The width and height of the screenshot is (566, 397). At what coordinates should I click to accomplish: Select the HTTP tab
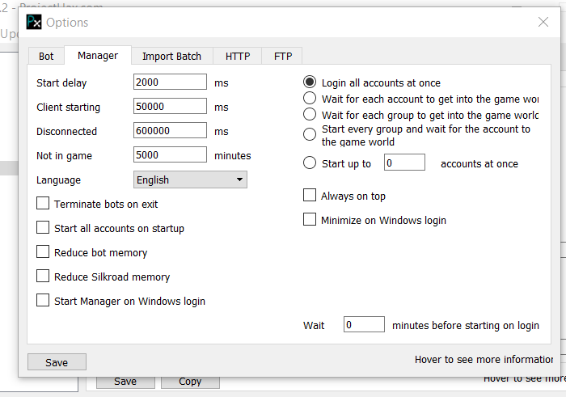click(x=238, y=56)
